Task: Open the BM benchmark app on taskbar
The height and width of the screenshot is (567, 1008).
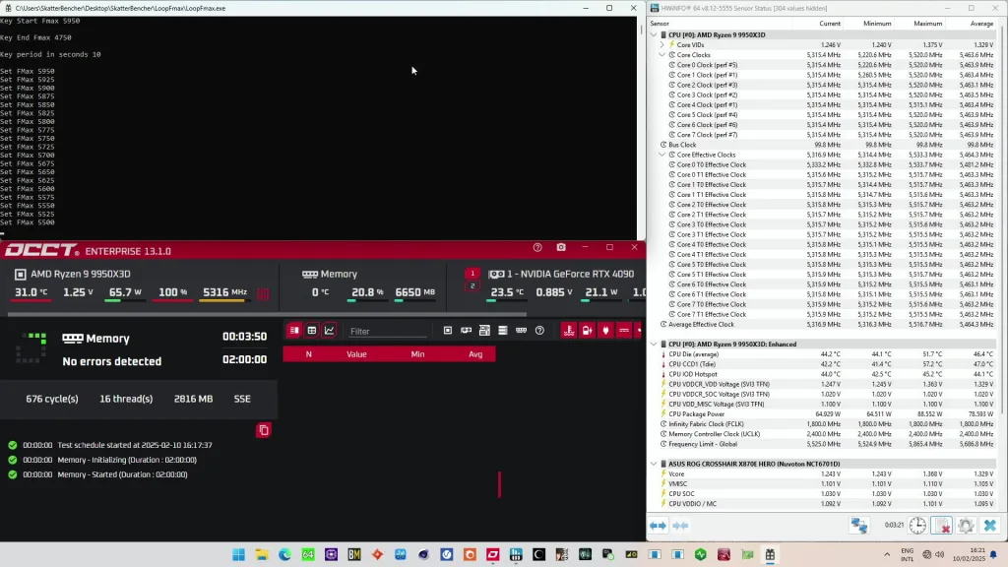Action: 354,554
